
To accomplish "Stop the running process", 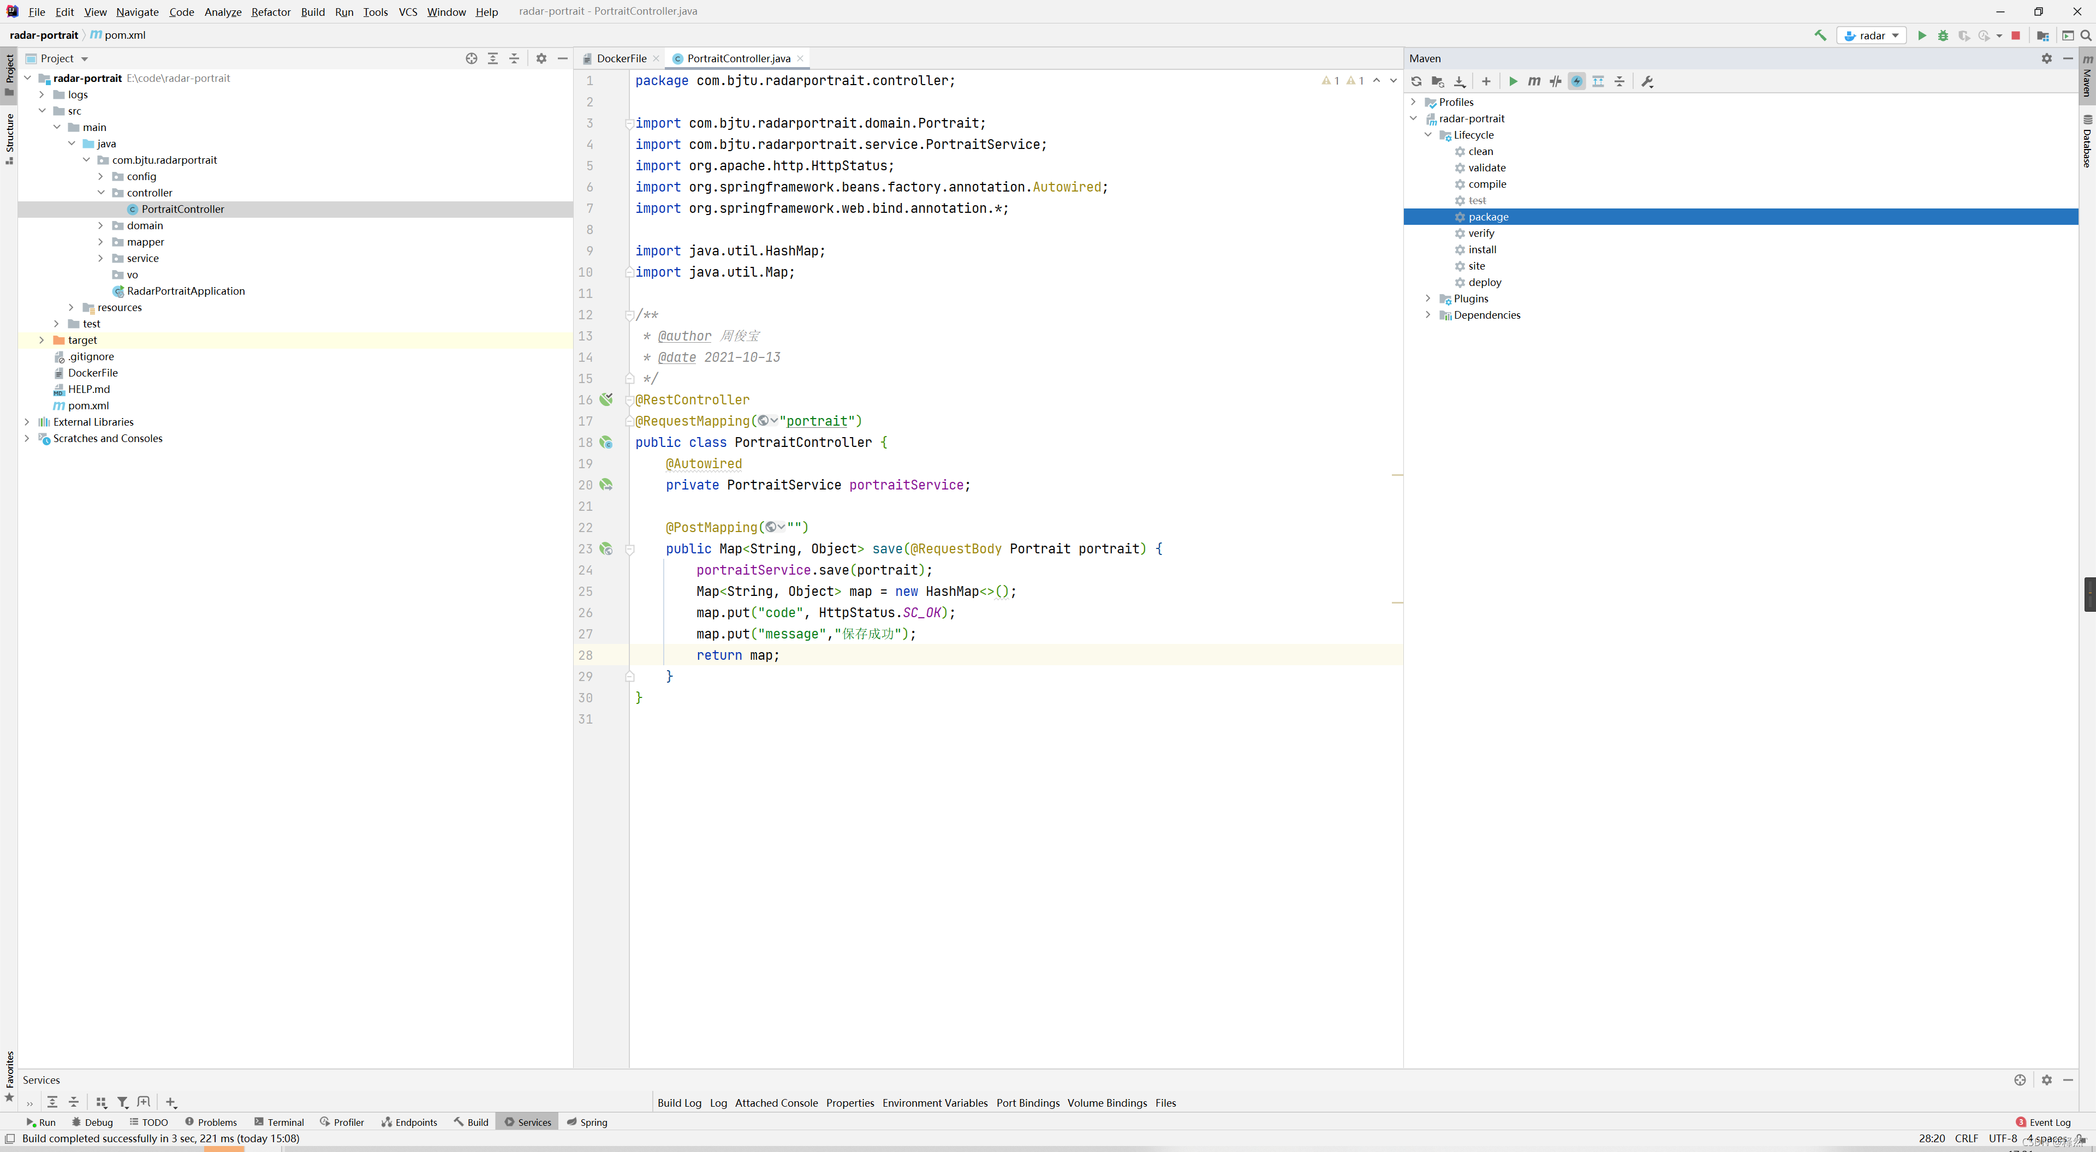I will tap(2015, 35).
